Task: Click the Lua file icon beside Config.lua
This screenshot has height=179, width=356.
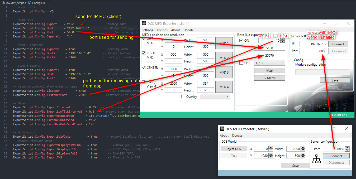Action: pyautogui.click(x=29, y=3)
